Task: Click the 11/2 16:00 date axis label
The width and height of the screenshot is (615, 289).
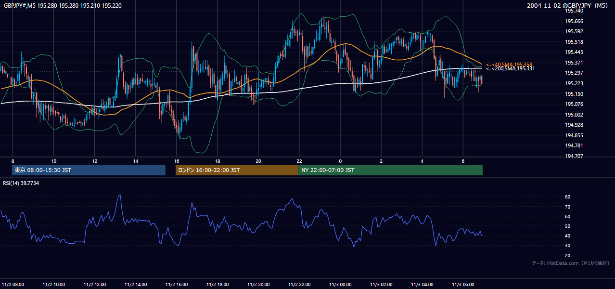Action: point(177,284)
